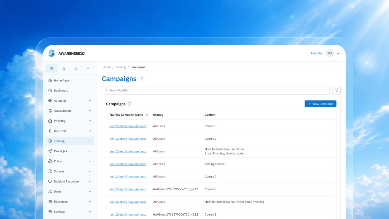The height and width of the screenshot is (219, 389).
Task: Expand the Surveys menu chevron
Action: pos(90,171)
